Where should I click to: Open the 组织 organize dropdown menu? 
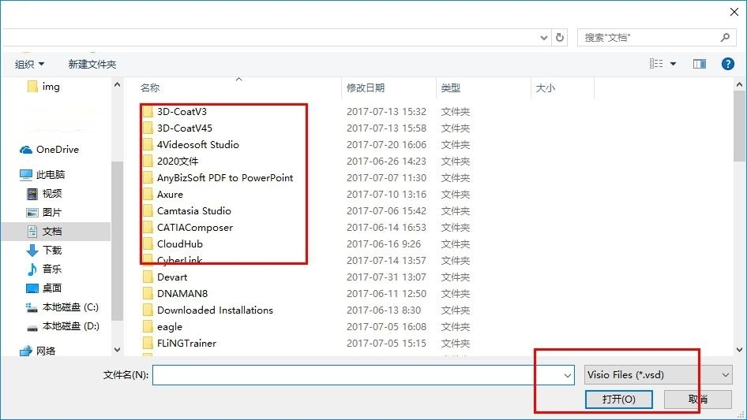point(29,64)
